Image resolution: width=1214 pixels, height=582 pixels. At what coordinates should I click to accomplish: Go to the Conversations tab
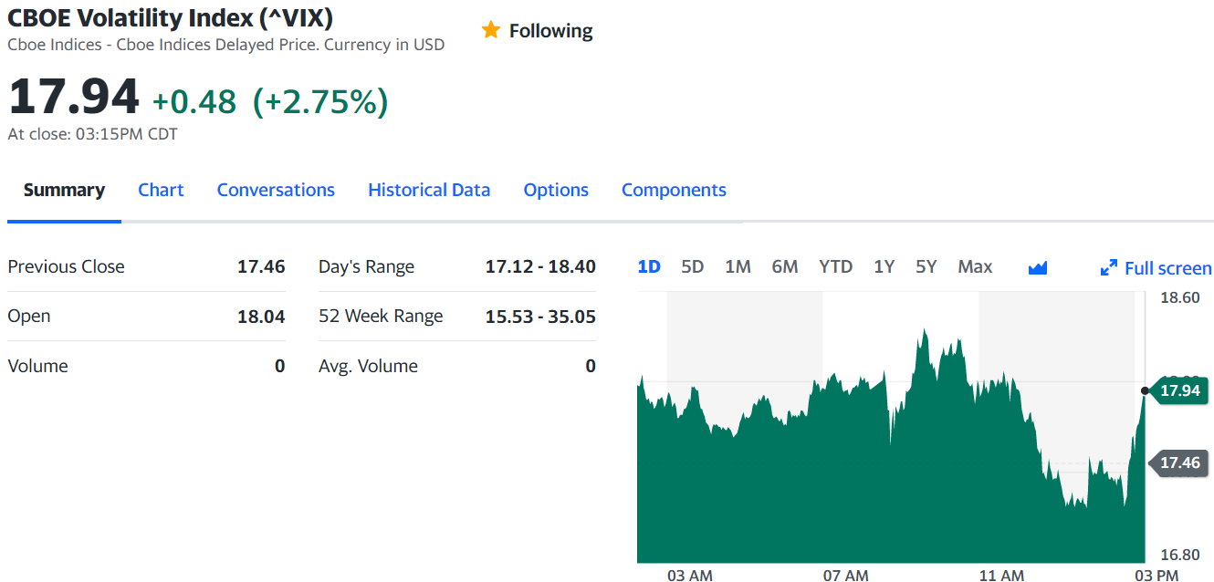point(276,190)
